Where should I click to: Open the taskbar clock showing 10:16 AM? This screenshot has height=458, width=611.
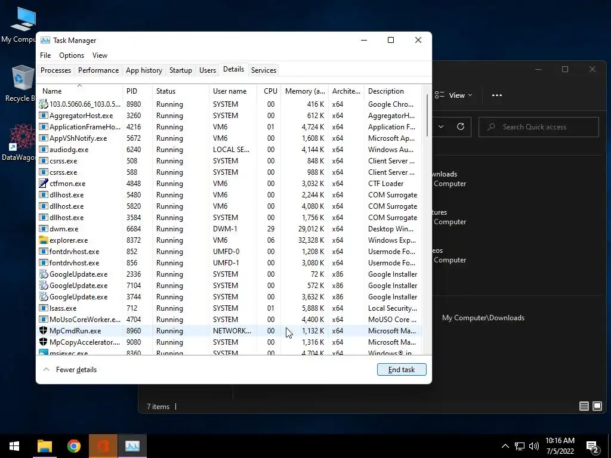(560, 446)
